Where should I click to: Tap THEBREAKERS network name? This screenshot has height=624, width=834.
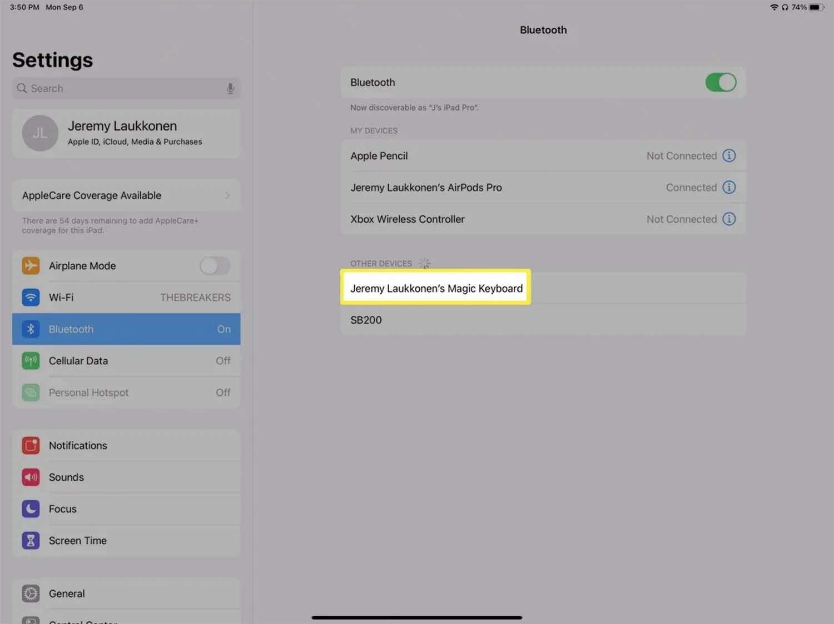coord(195,298)
